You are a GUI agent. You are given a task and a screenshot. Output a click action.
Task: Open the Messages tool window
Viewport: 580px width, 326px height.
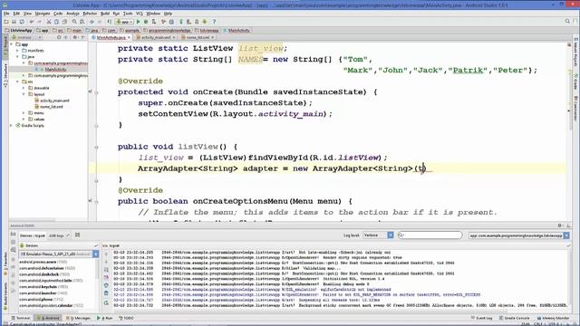coord(78,318)
